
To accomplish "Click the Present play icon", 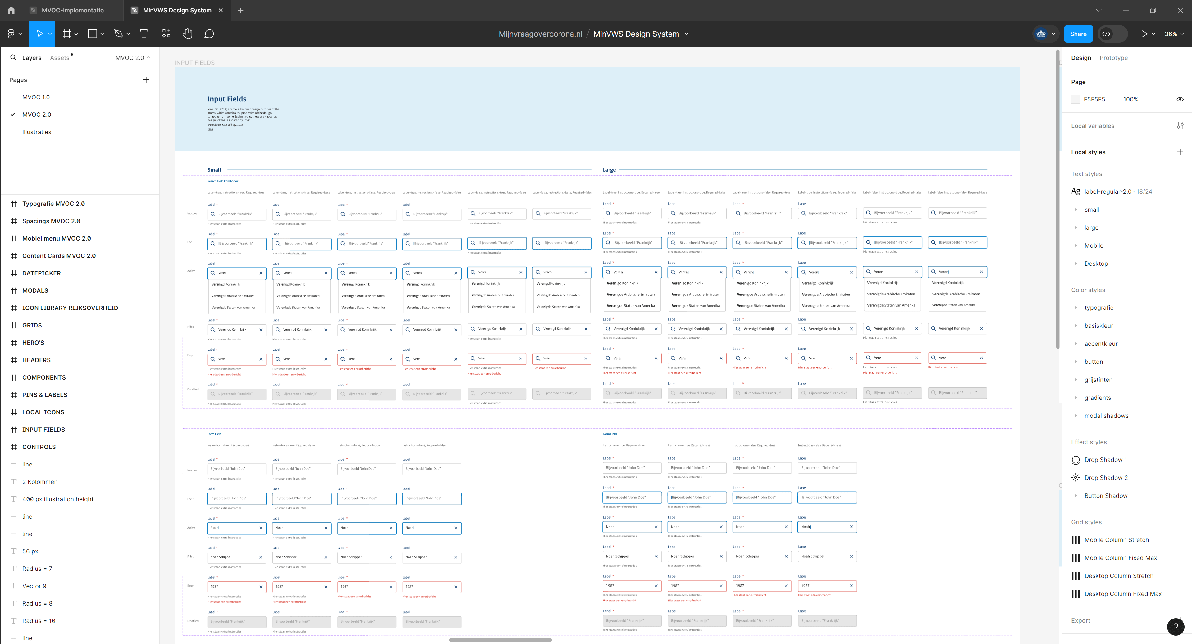I will 1144,34.
